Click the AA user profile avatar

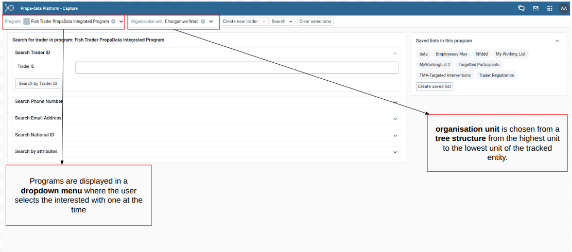click(563, 8)
